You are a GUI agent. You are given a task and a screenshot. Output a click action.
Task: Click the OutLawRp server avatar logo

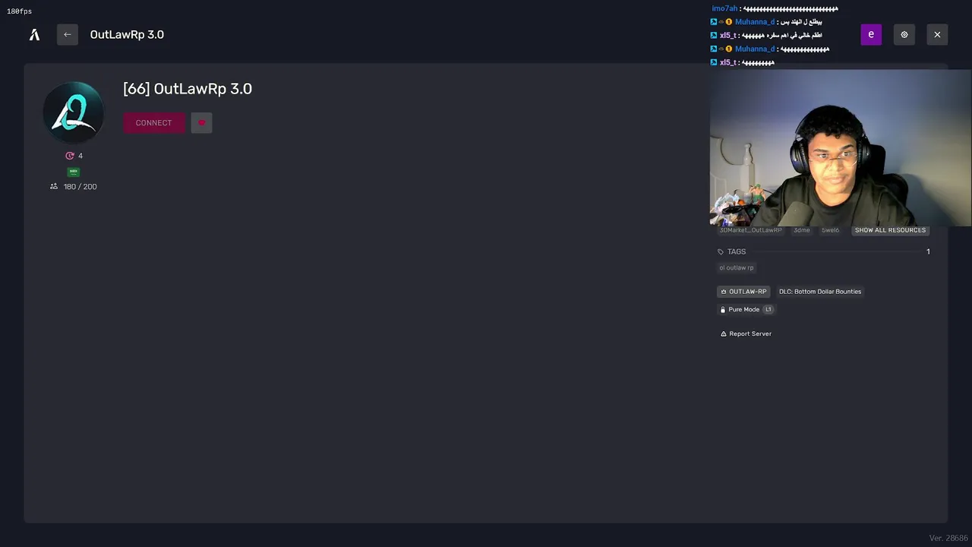pos(74,113)
